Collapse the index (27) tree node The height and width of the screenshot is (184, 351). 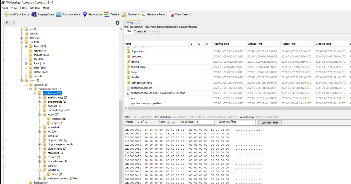click(x=40, y=115)
